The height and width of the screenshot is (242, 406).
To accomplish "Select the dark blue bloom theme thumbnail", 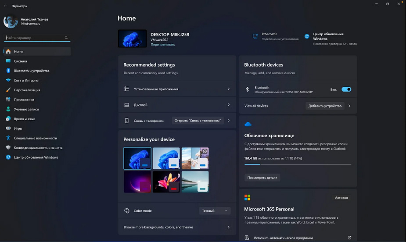I will click(137, 158).
